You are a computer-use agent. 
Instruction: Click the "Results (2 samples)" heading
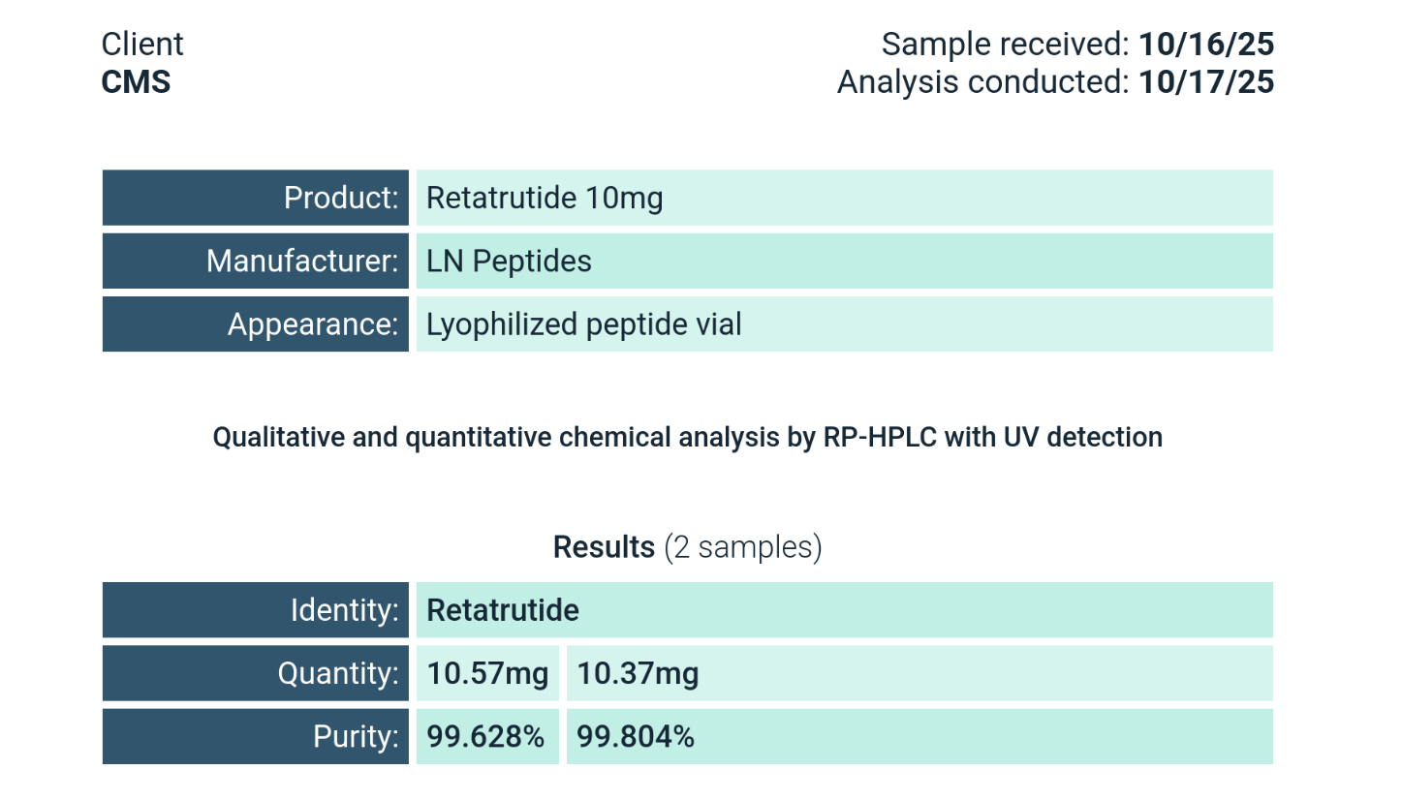(x=687, y=547)
